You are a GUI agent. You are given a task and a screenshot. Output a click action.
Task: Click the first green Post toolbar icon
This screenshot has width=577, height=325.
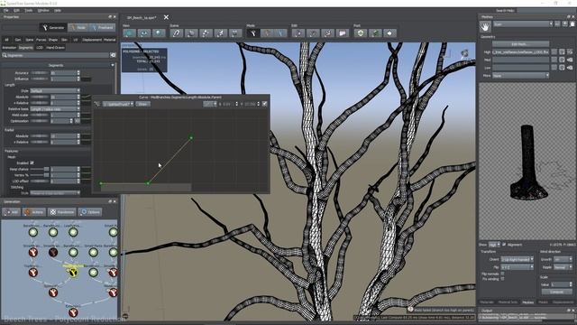(x=361, y=33)
